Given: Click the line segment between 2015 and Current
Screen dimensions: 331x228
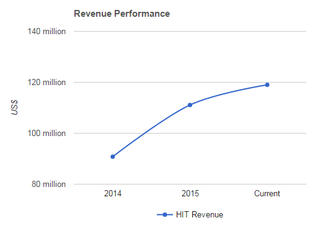Looking at the screenshot, I should (x=228, y=93).
